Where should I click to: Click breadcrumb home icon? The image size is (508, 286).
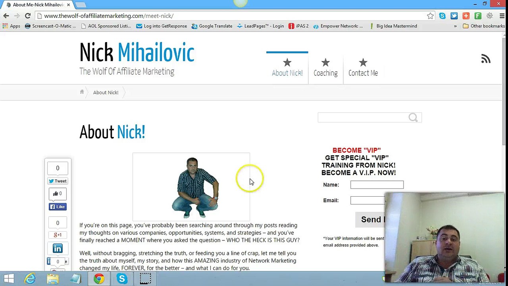82,92
